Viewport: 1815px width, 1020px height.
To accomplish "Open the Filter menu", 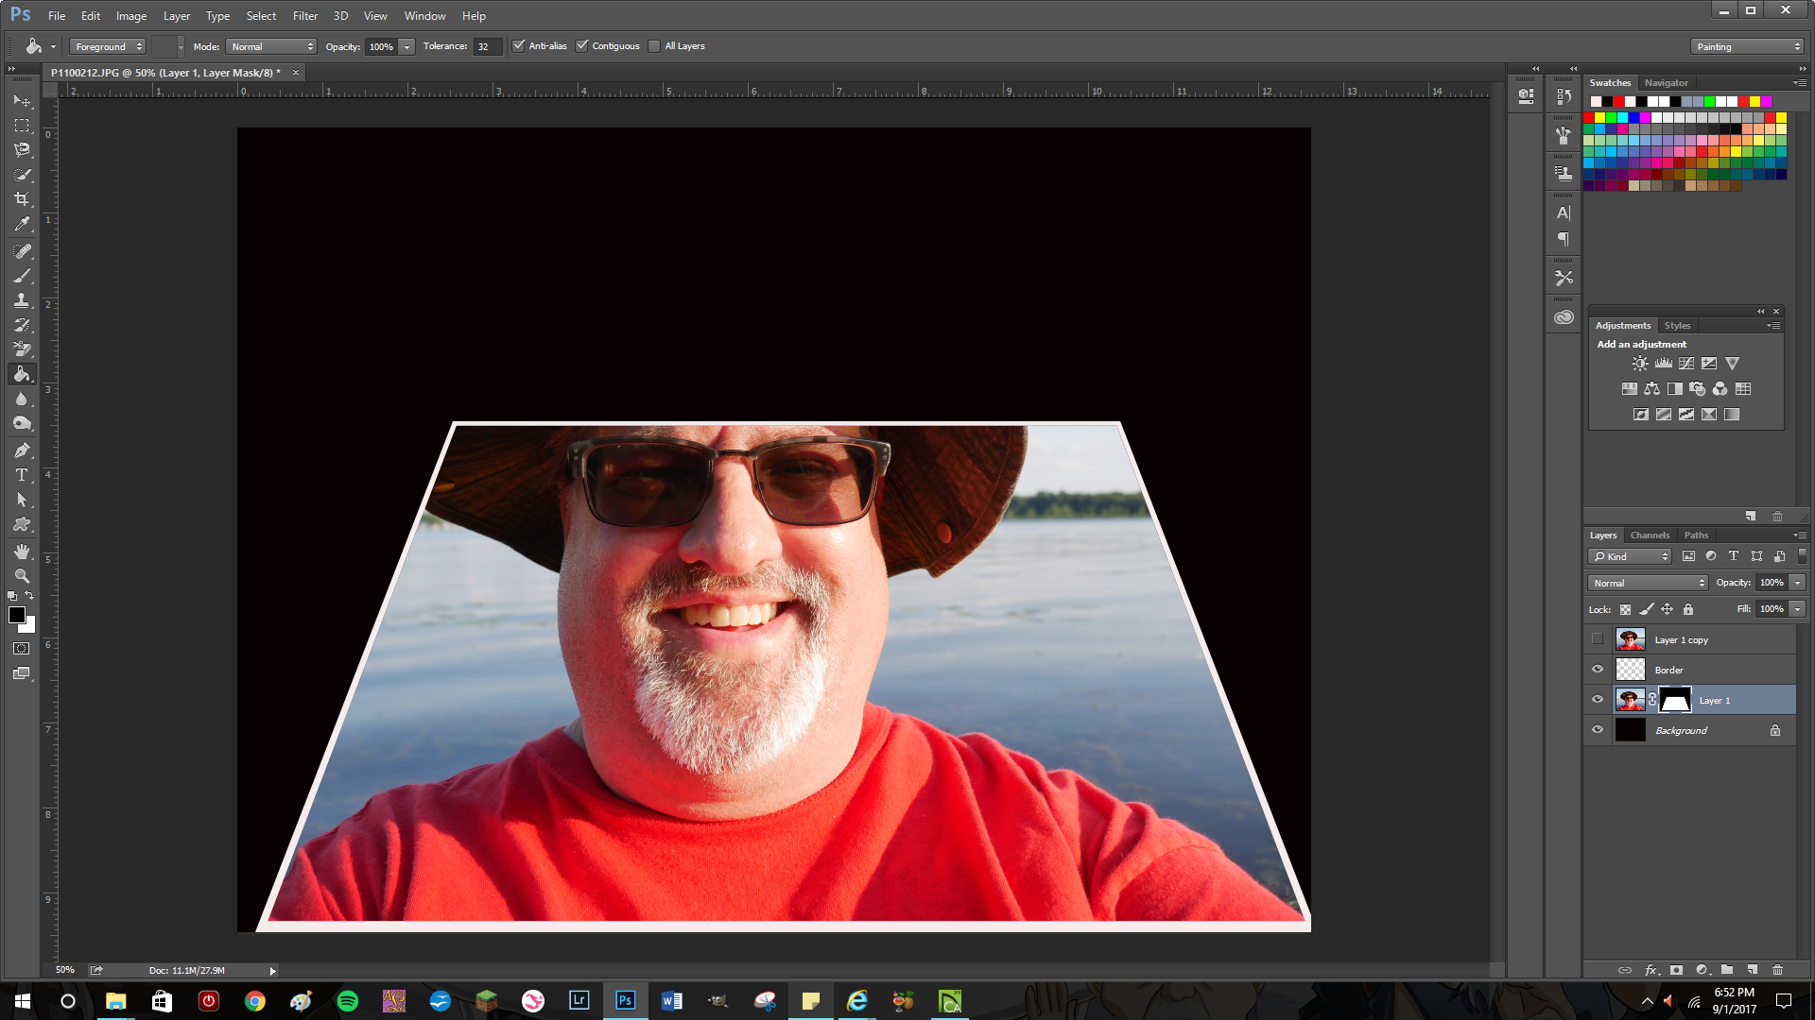I will (305, 16).
